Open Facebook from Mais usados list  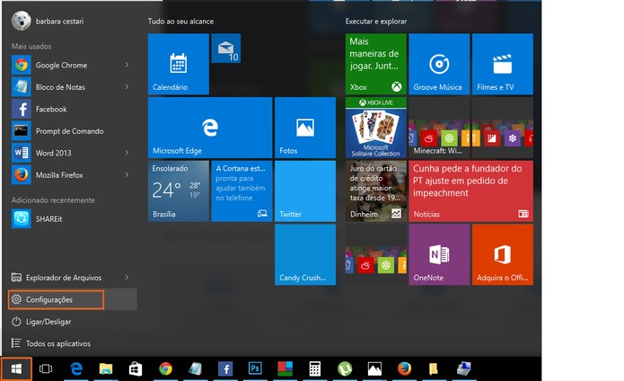(74, 109)
